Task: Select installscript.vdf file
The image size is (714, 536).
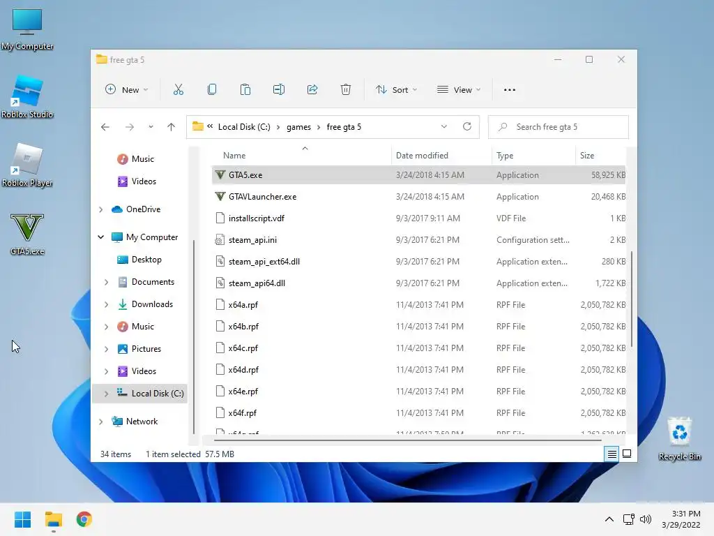Action: click(418, 218)
